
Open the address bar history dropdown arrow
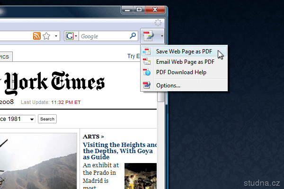56,36
